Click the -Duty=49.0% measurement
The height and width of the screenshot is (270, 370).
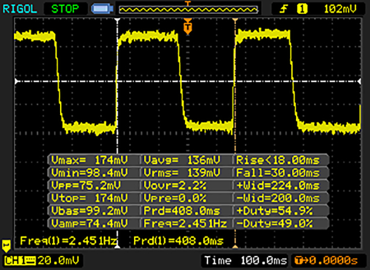(274, 223)
